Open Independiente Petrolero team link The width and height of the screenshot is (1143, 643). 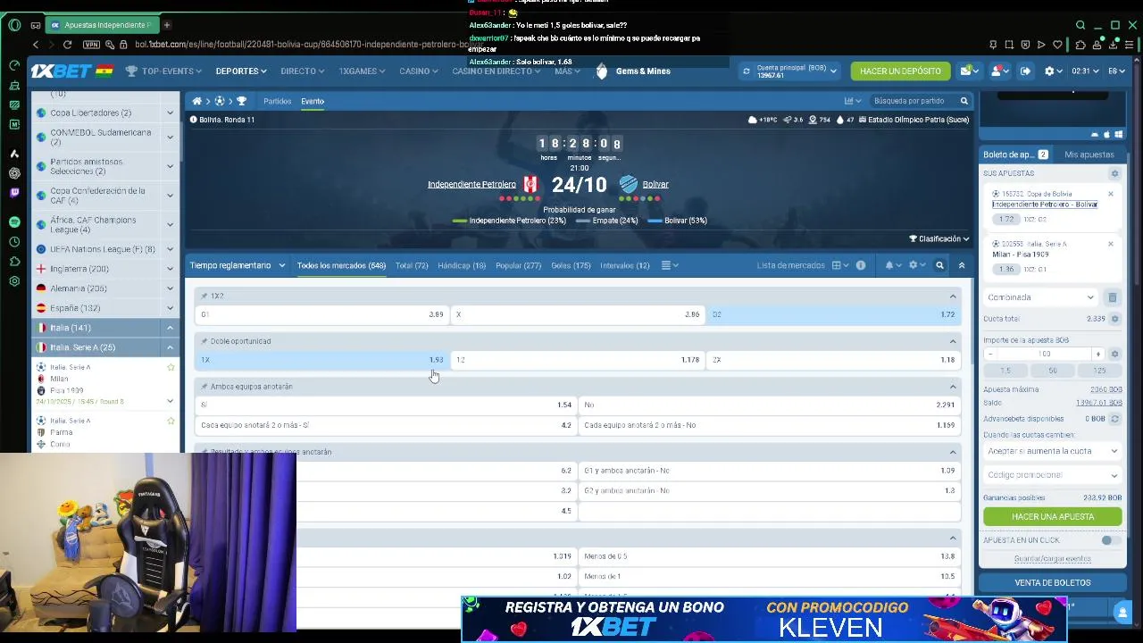(471, 184)
